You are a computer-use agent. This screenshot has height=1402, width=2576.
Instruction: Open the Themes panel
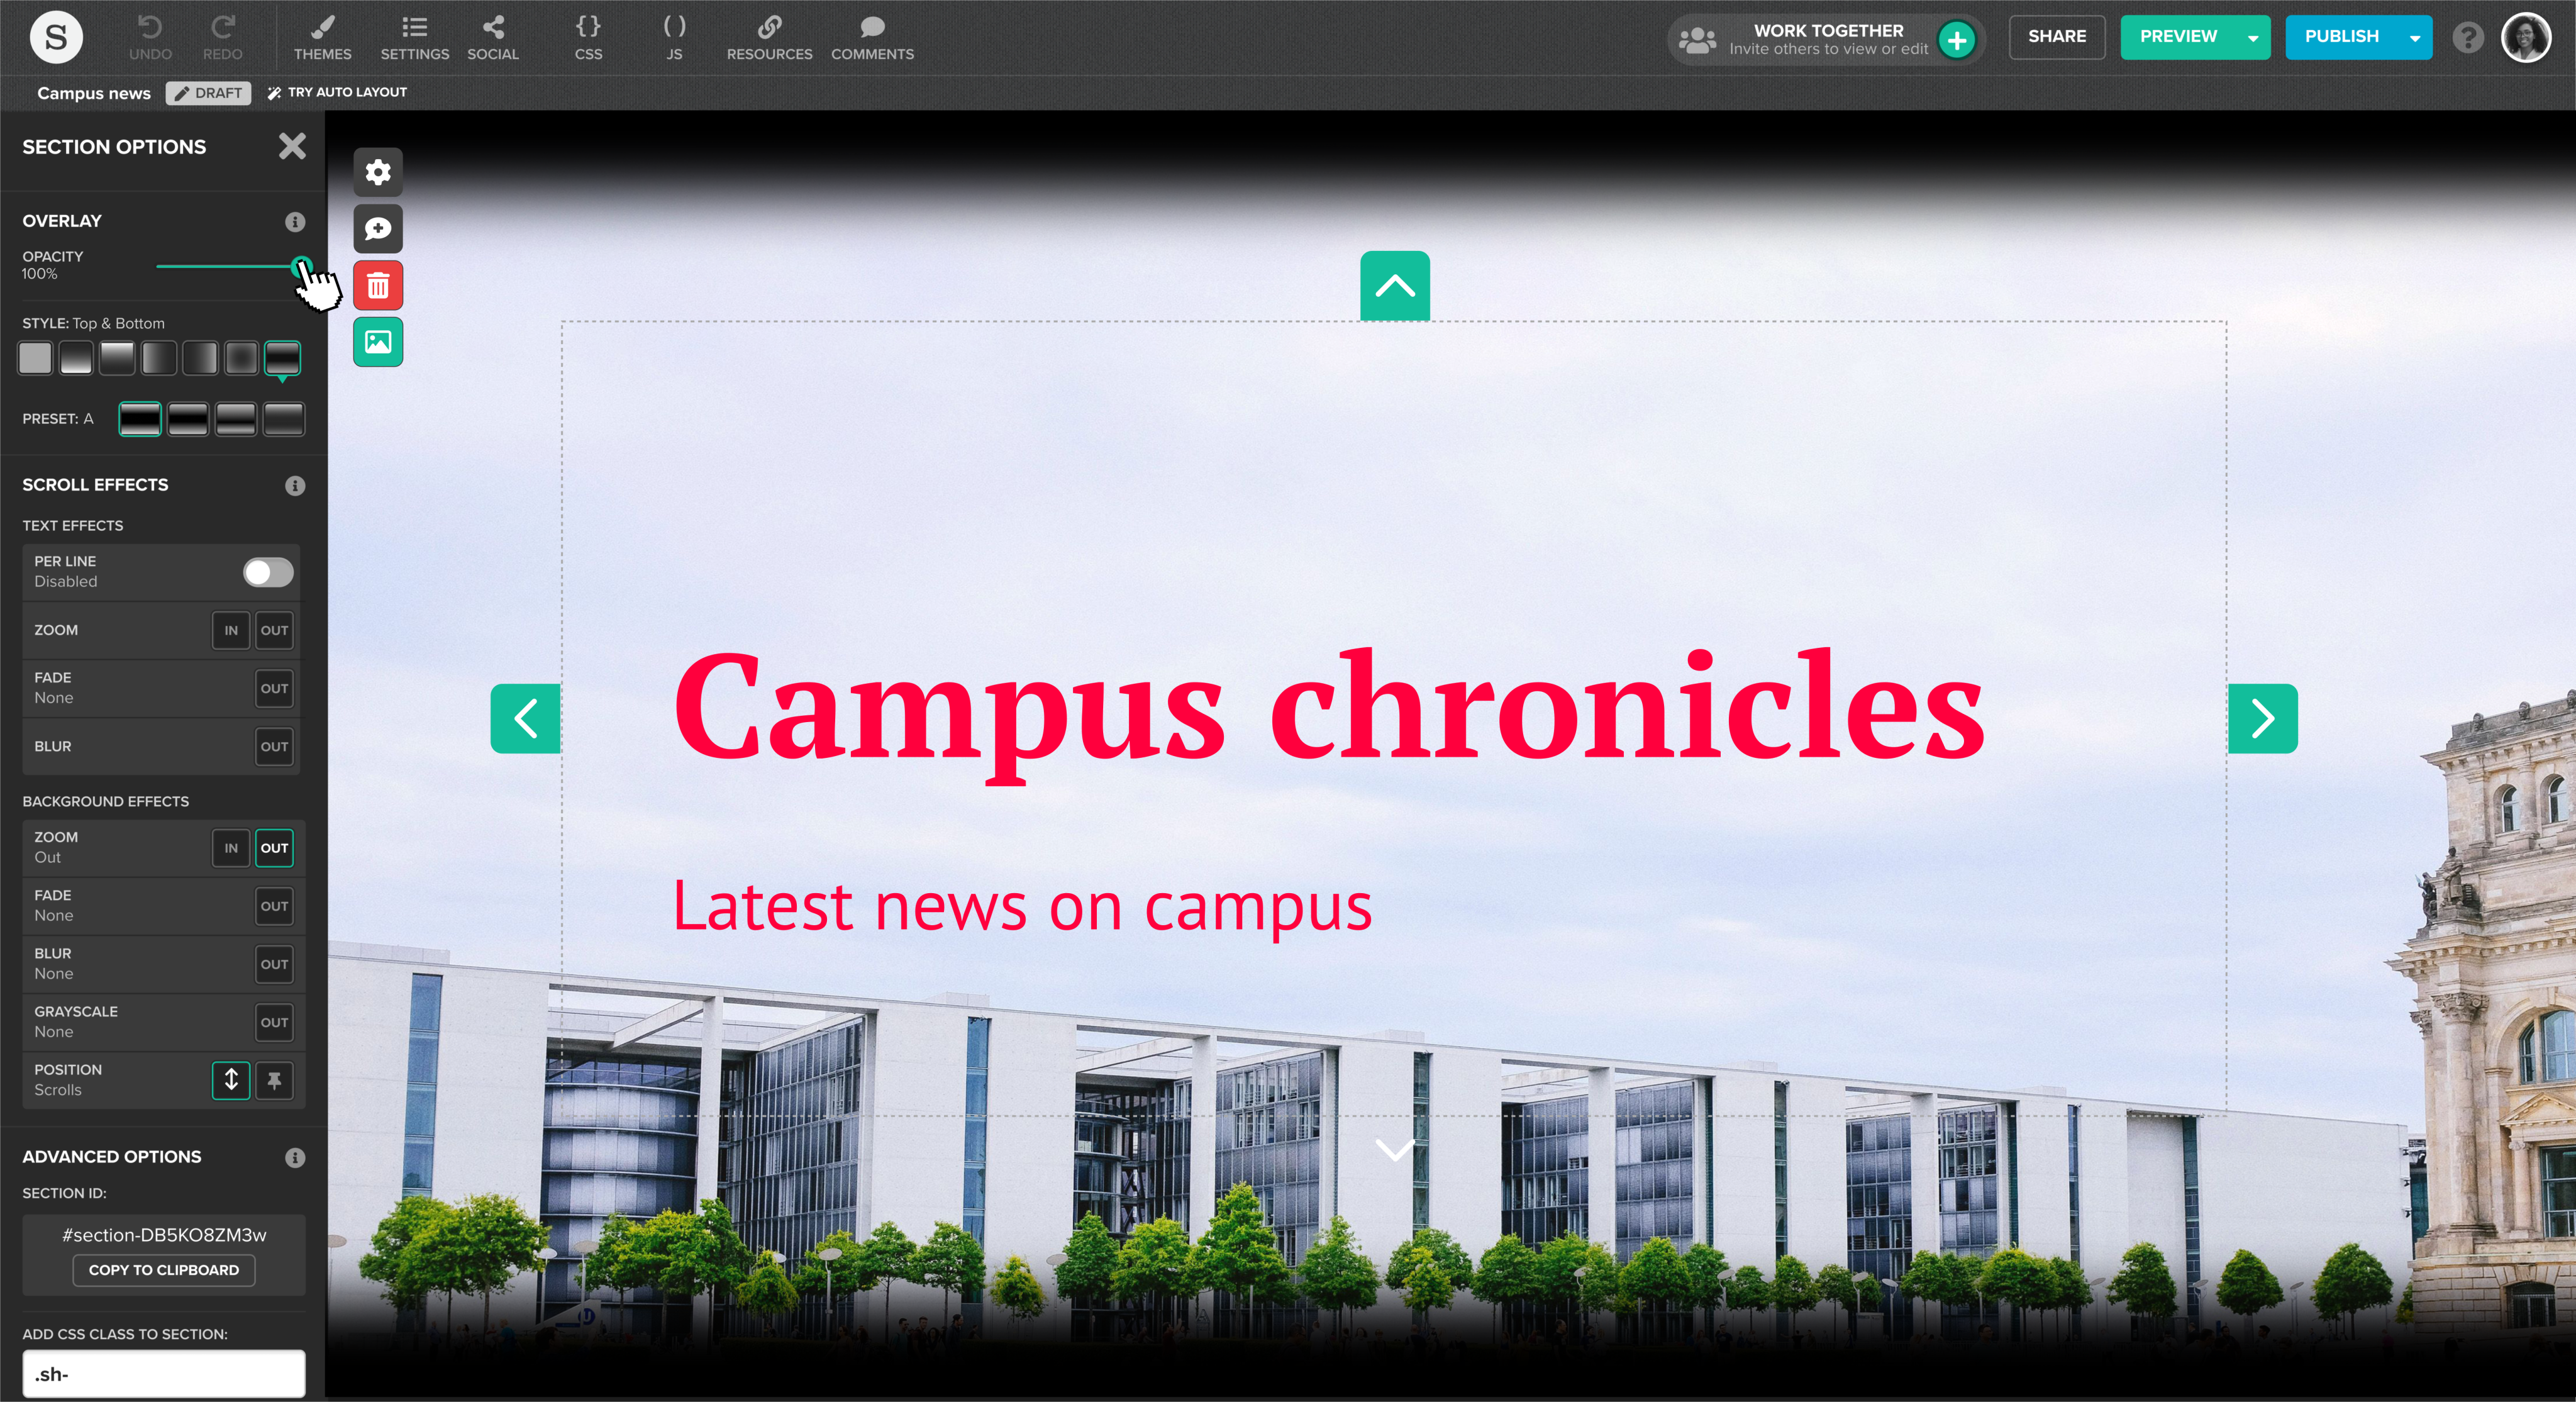322,38
